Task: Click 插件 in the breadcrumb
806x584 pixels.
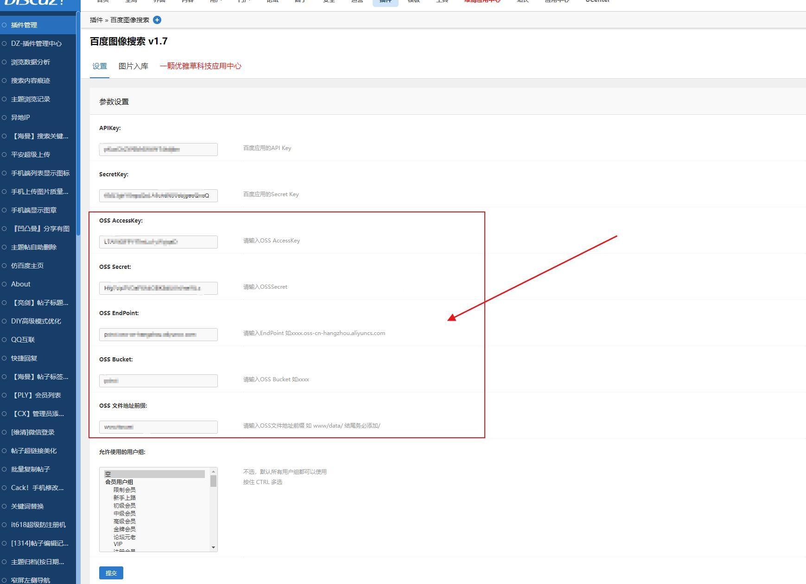Action: (96, 20)
